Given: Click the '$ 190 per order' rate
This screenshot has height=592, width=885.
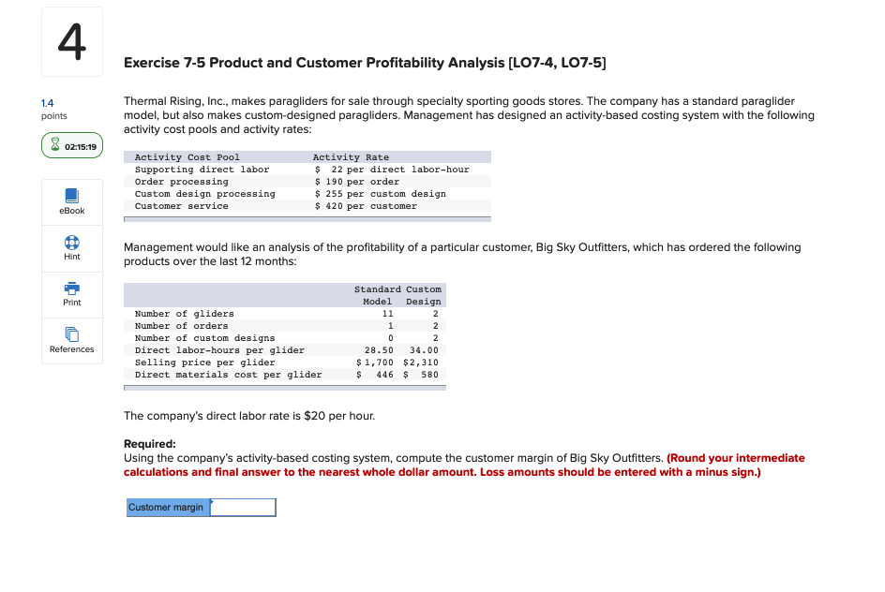Looking at the screenshot, I should pyautogui.click(x=356, y=182).
